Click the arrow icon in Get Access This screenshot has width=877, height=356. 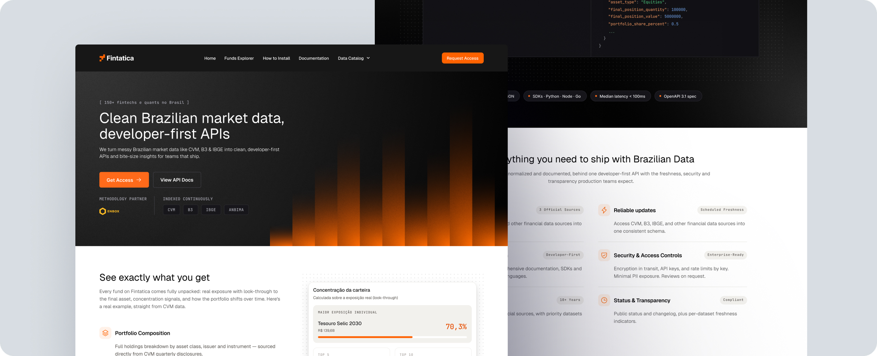139,180
